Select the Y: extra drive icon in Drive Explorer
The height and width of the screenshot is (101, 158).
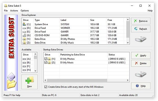pyautogui.click(x=24, y=39)
